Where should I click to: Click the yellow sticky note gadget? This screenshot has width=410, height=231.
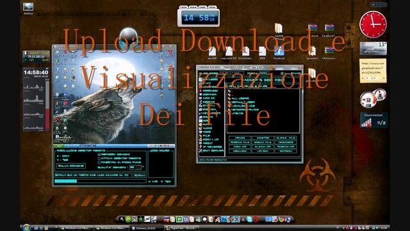[x=373, y=71]
